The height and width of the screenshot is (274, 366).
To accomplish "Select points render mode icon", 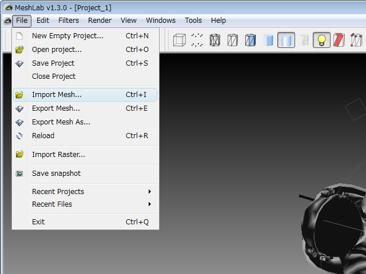I will click(x=197, y=40).
